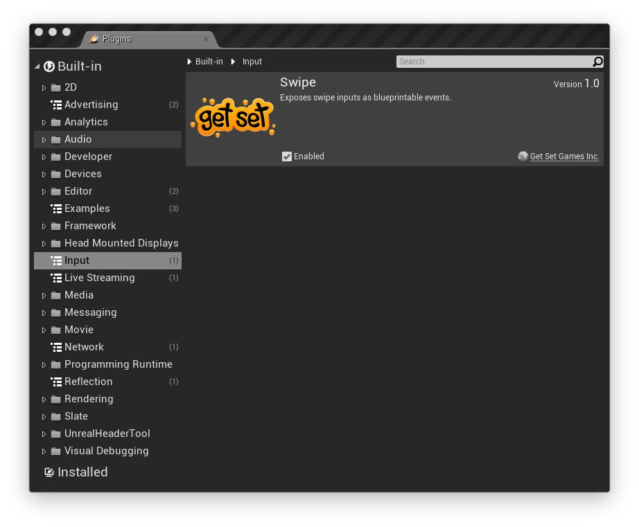Toggle the Swipe plugin Enabled checkbox

pyautogui.click(x=287, y=157)
